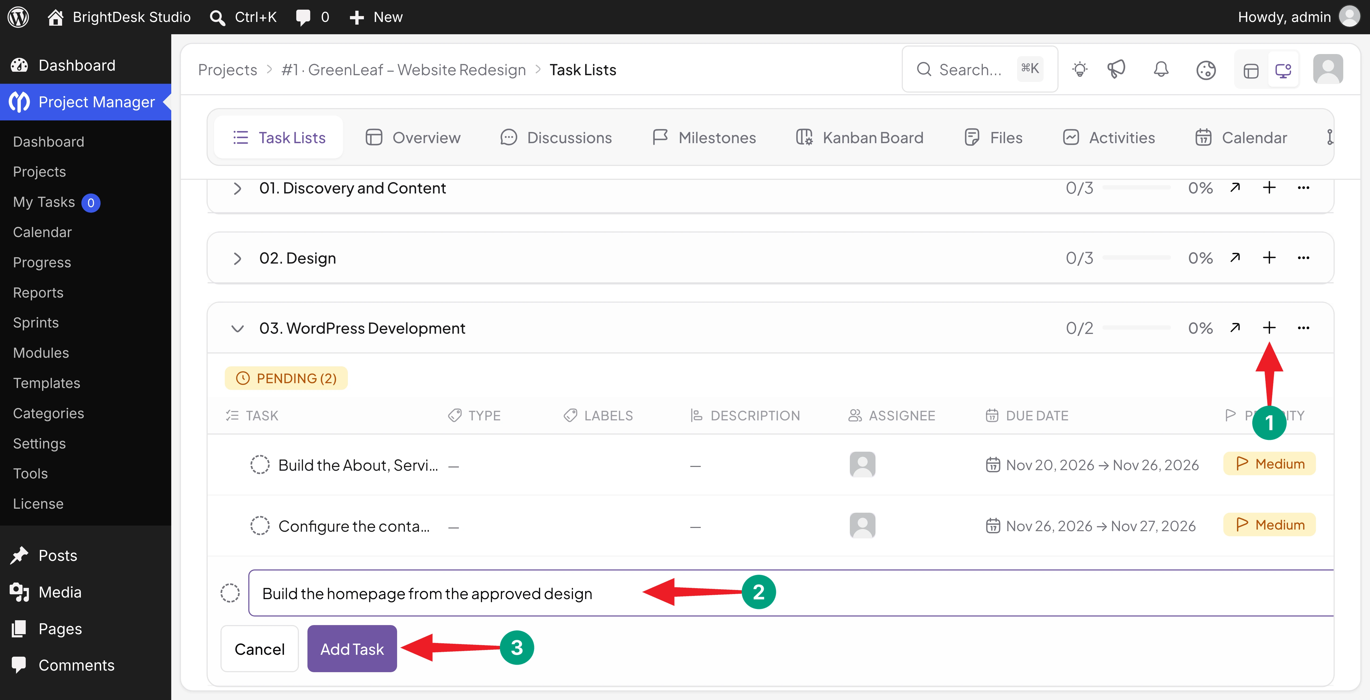Image resolution: width=1370 pixels, height=700 pixels.
Task: Open 01. Discovery and Content arrow link
Action: click(1235, 188)
